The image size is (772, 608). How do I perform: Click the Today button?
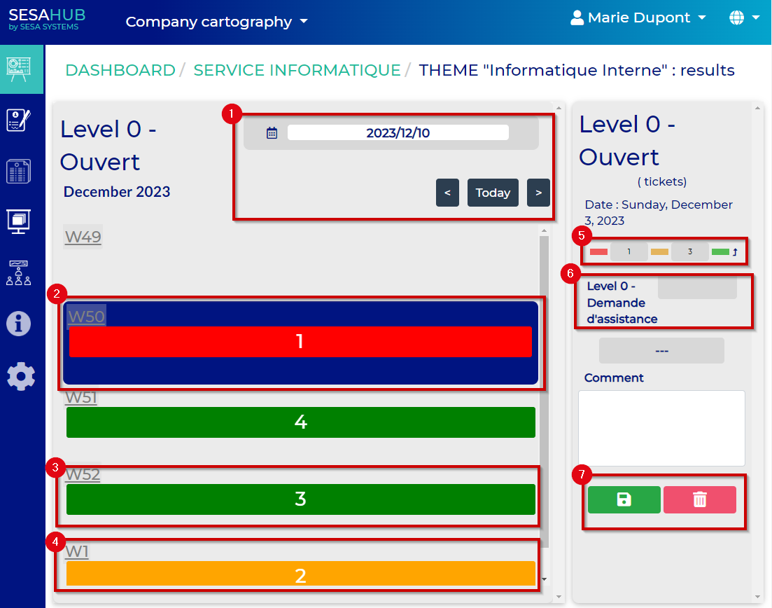pos(493,193)
